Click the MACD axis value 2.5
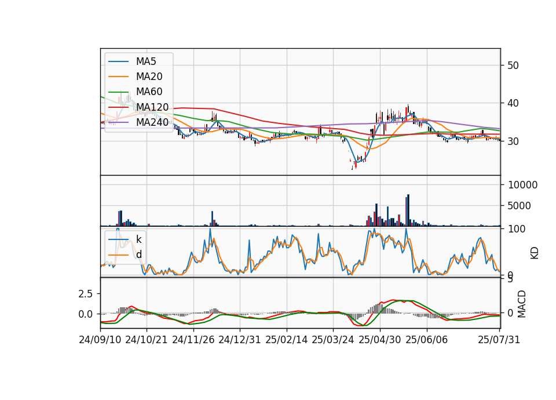The height and width of the screenshot is (400, 556). pos(86,294)
